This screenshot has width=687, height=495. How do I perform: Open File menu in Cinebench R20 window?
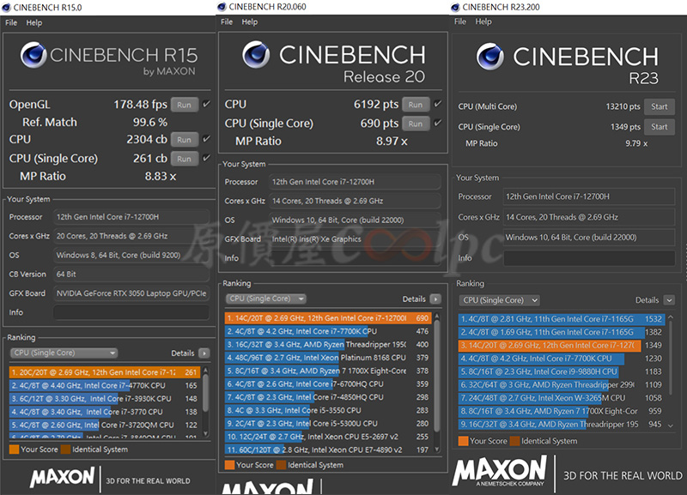pyautogui.click(x=227, y=22)
